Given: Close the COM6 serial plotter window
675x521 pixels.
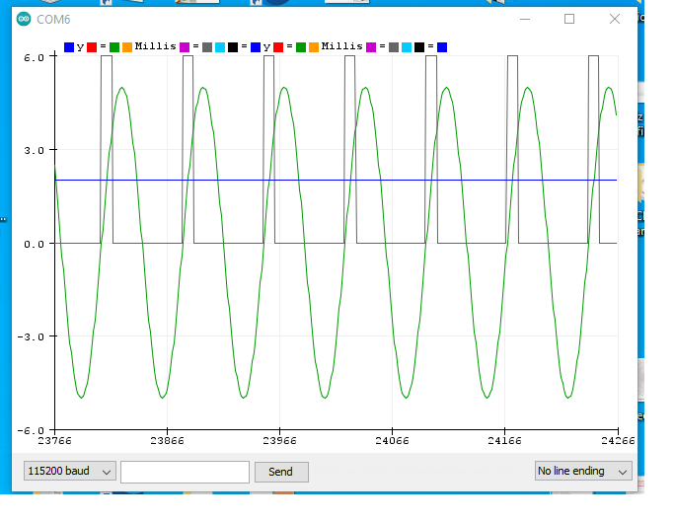Looking at the screenshot, I should pos(615,19).
